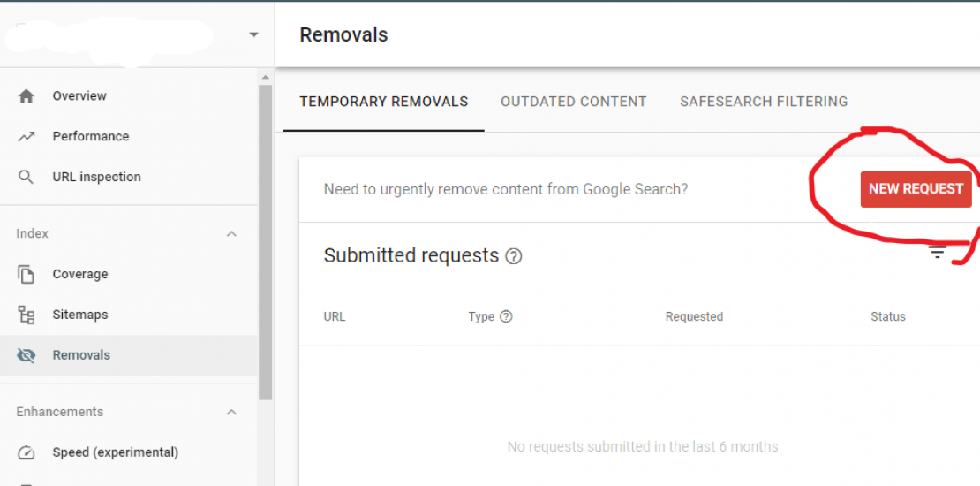Click the sidebar vertical scrollbar
The width and height of the screenshot is (980, 486).
tap(265, 239)
